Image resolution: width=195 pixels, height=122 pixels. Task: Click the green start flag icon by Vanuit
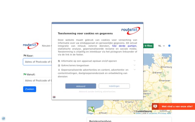[25, 74]
